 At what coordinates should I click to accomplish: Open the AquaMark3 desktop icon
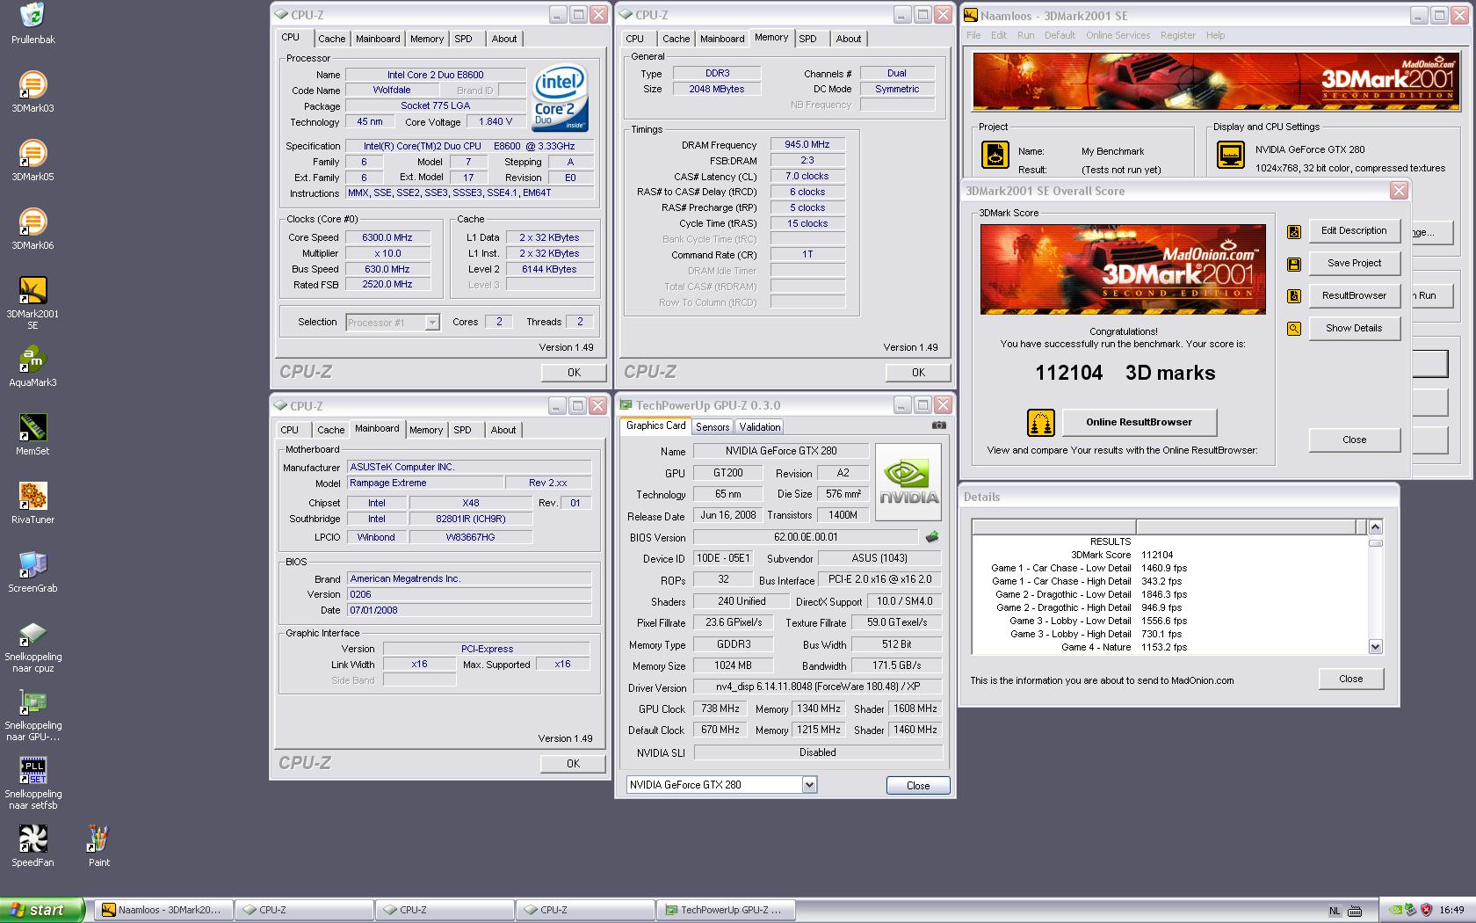33,359
